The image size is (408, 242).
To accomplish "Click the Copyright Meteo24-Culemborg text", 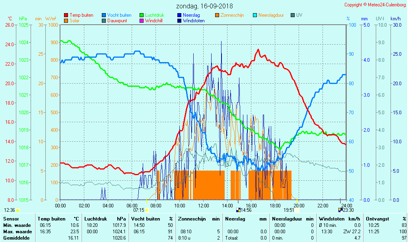I will point(375,5).
